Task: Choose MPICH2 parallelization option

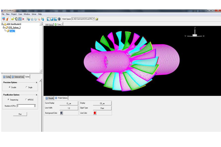Action: tap(26, 99)
